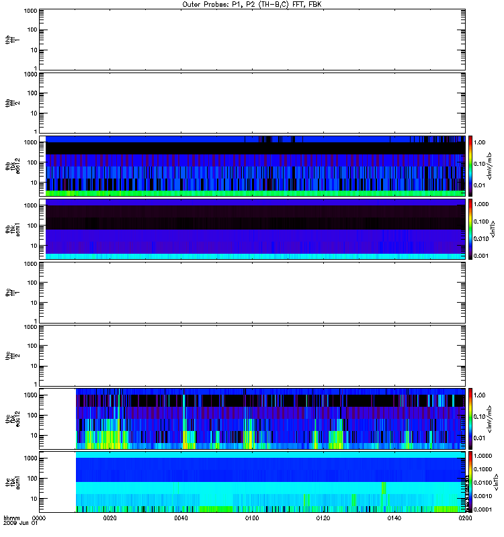Select the thc fbk scm1 spectrogram data
The width and height of the screenshot is (504, 537).
(269, 481)
